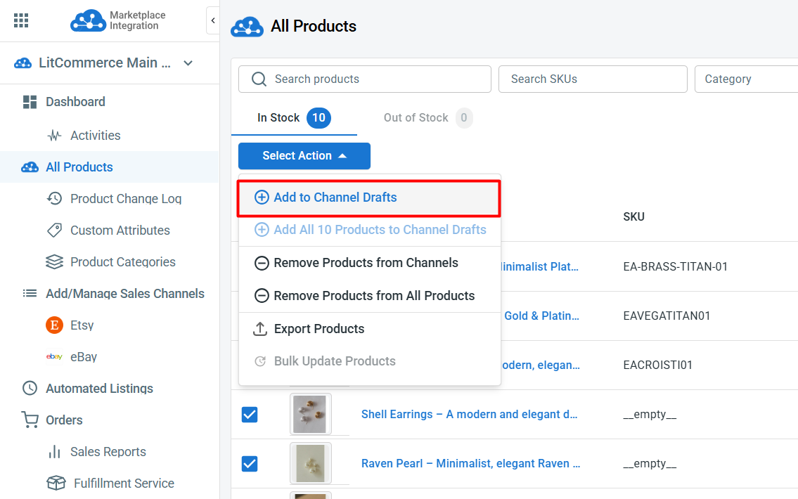The height and width of the screenshot is (499, 798).
Task: Choose Export Products
Action: (370, 329)
